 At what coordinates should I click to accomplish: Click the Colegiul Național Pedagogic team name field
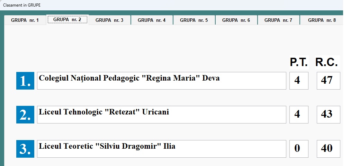click(161, 81)
